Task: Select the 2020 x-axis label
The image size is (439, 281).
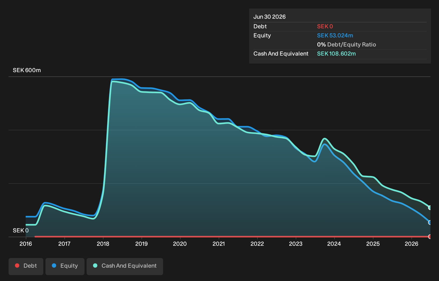Action: [180, 244]
